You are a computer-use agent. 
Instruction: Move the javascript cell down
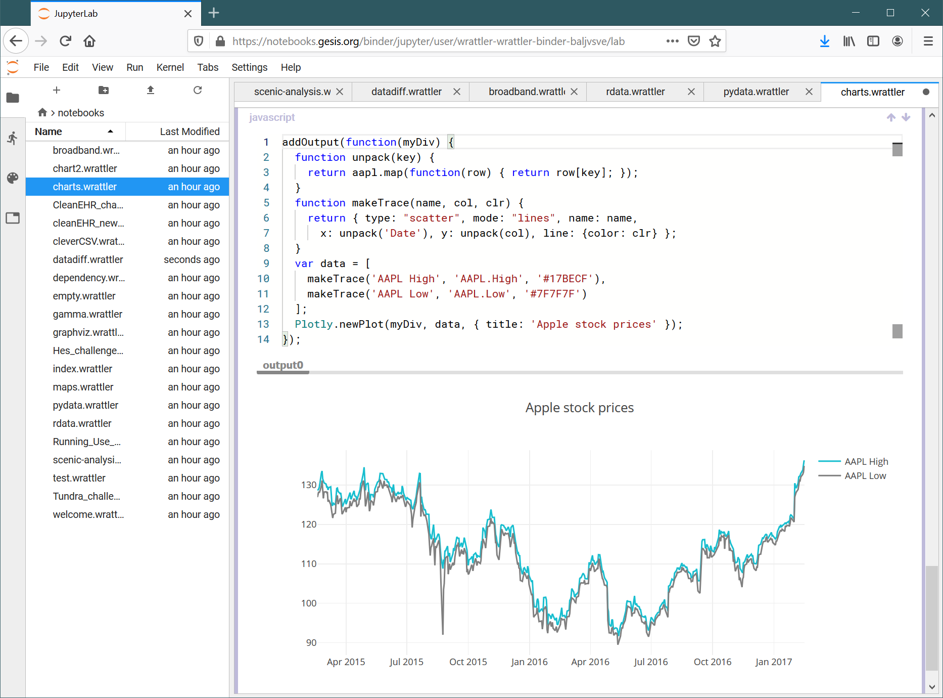coord(906,117)
